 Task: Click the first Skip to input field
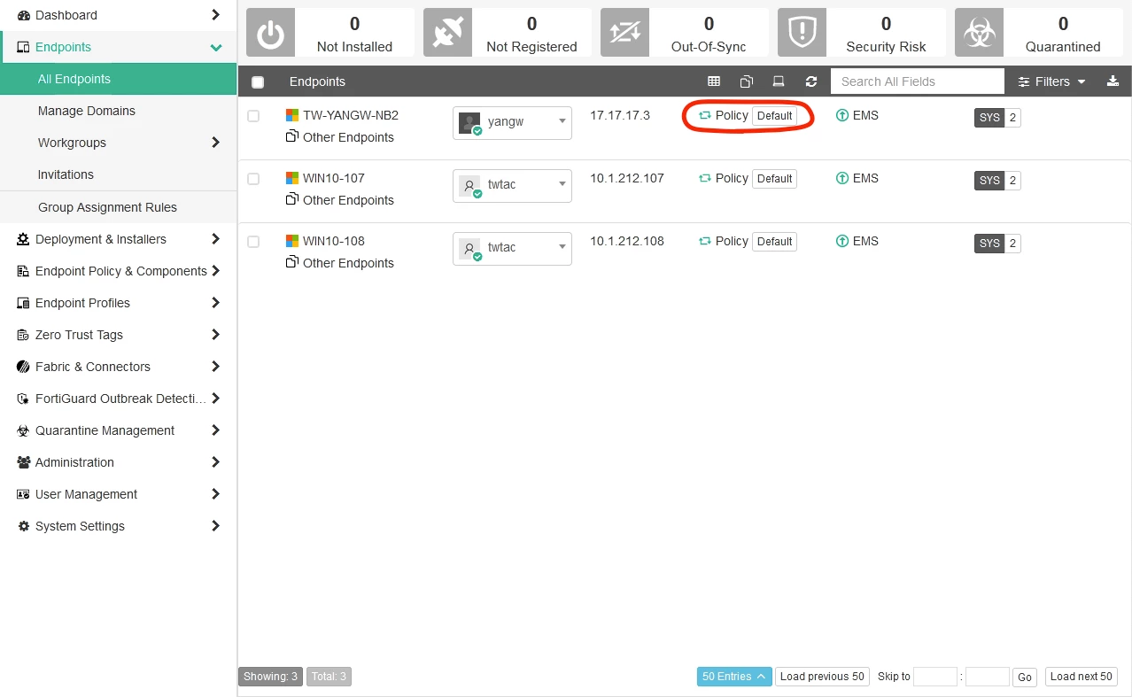coord(935,677)
